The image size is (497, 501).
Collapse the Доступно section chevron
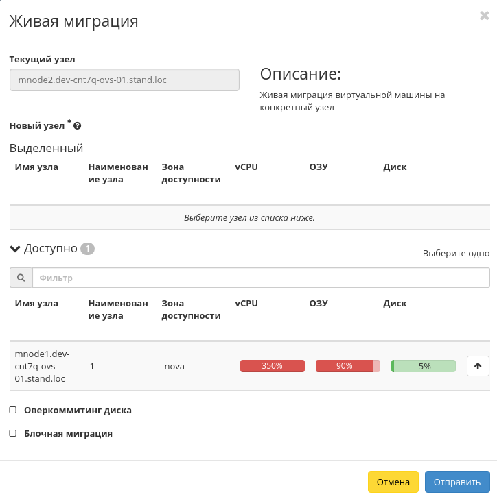coord(15,249)
